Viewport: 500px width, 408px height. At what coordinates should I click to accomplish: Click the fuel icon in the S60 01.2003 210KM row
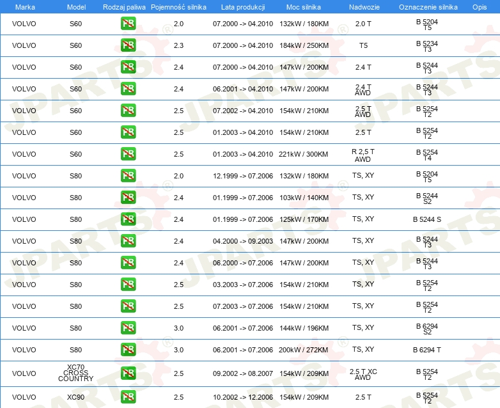coord(128,132)
